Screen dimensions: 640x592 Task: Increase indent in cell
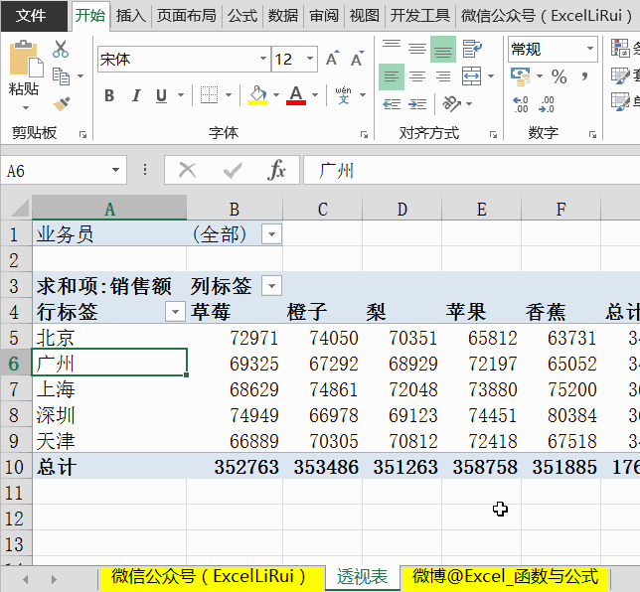coord(417,104)
